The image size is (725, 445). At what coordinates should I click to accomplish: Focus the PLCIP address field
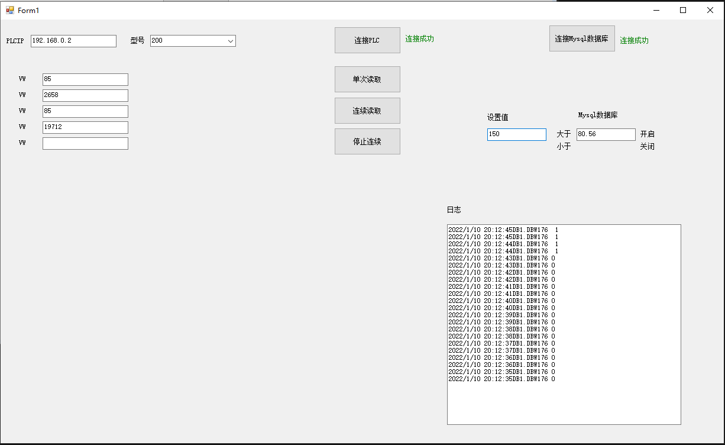[73, 41]
